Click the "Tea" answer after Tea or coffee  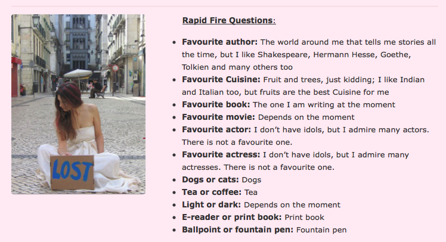(x=251, y=192)
